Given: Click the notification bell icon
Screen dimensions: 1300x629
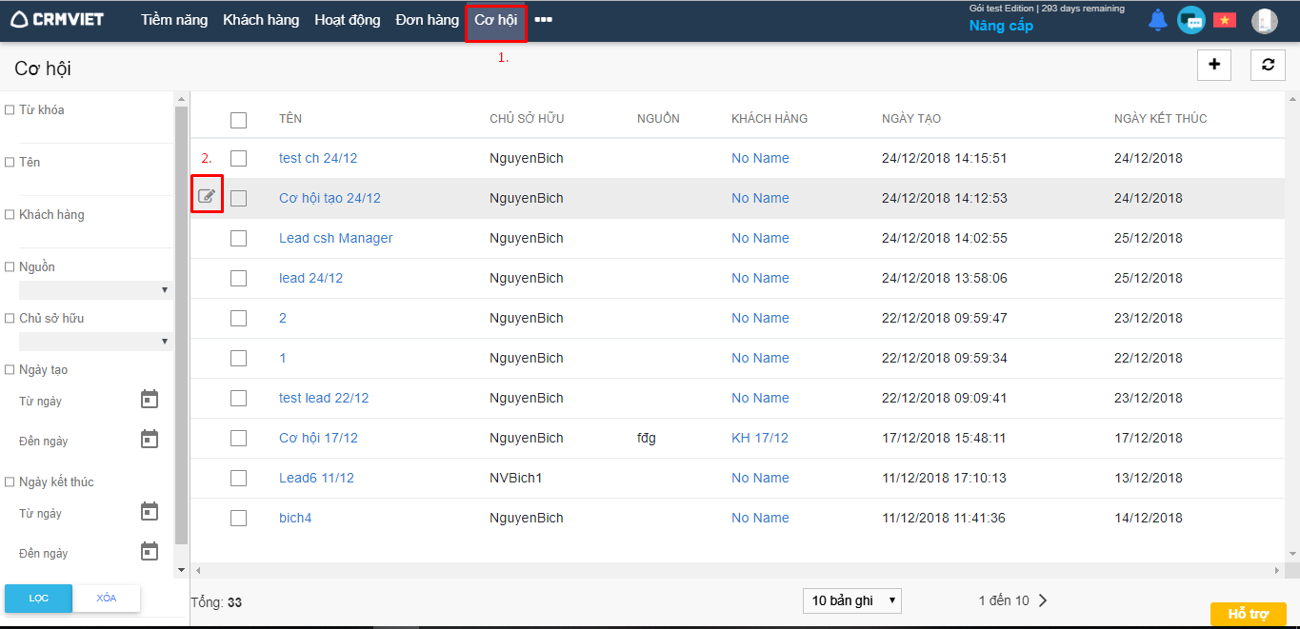Looking at the screenshot, I should [1157, 20].
